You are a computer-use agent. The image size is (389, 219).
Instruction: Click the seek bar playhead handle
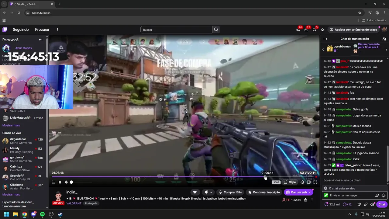(265, 177)
